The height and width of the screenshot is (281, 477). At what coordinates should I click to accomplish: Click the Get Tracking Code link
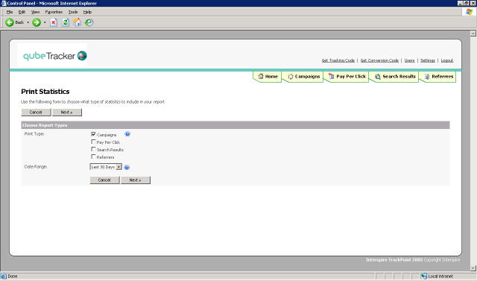[x=338, y=60]
